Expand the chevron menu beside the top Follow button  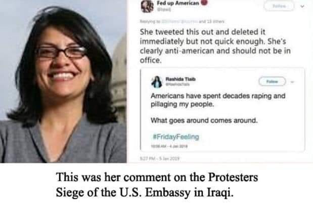pos(302,7)
